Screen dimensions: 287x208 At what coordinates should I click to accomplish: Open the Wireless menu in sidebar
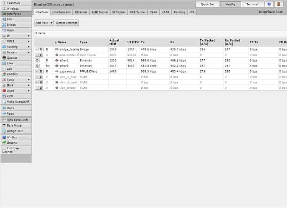13,8
